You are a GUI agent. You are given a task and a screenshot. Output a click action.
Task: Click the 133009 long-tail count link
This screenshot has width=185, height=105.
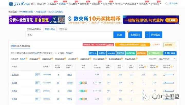click(x=70, y=83)
